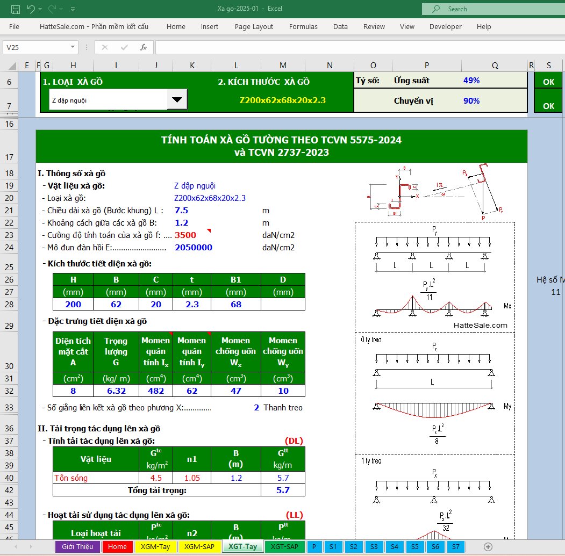
Task: Select row 23 header
Action: [x=9, y=235]
